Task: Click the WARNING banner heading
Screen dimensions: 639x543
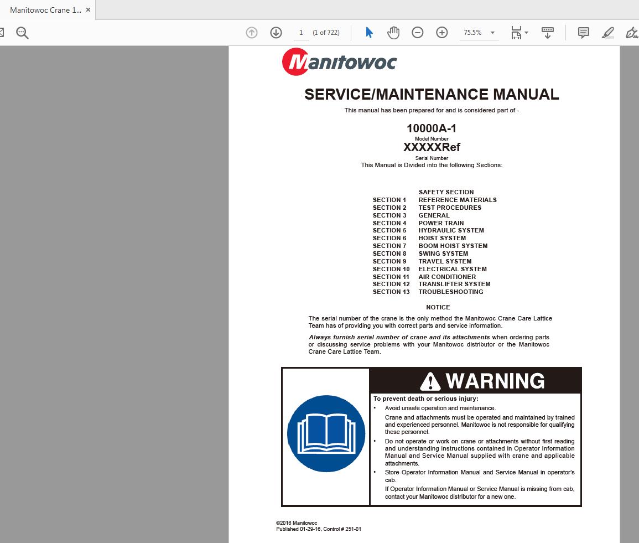Action: 482,381
